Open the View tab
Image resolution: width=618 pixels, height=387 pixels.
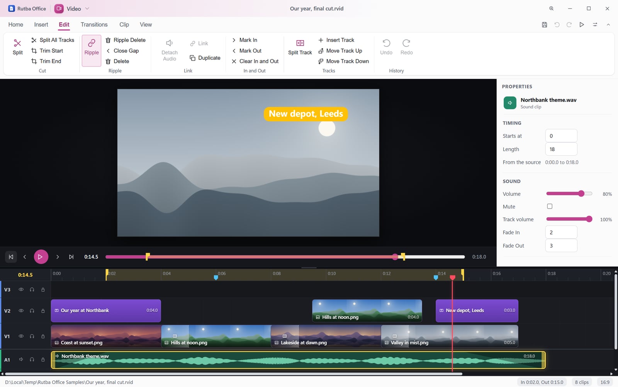click(146, 25)
